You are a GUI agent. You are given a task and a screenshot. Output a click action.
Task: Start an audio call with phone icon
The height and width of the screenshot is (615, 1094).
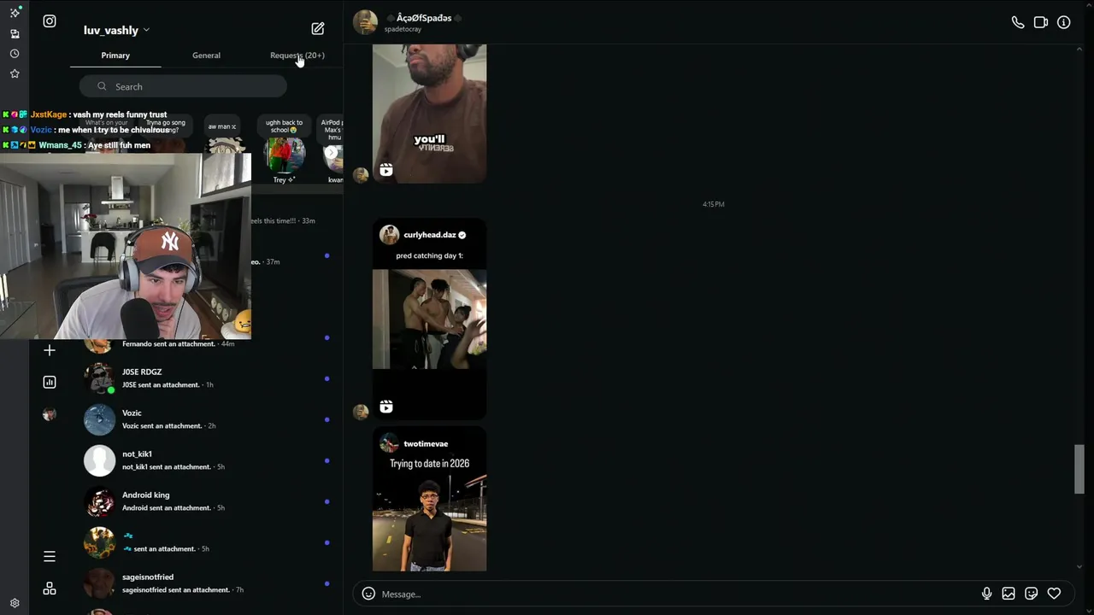coord(1018,23)
